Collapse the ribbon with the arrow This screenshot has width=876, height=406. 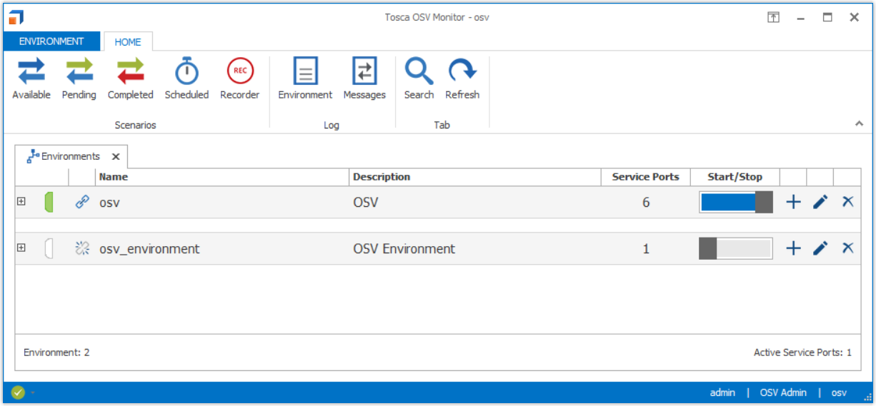point(859,124)
